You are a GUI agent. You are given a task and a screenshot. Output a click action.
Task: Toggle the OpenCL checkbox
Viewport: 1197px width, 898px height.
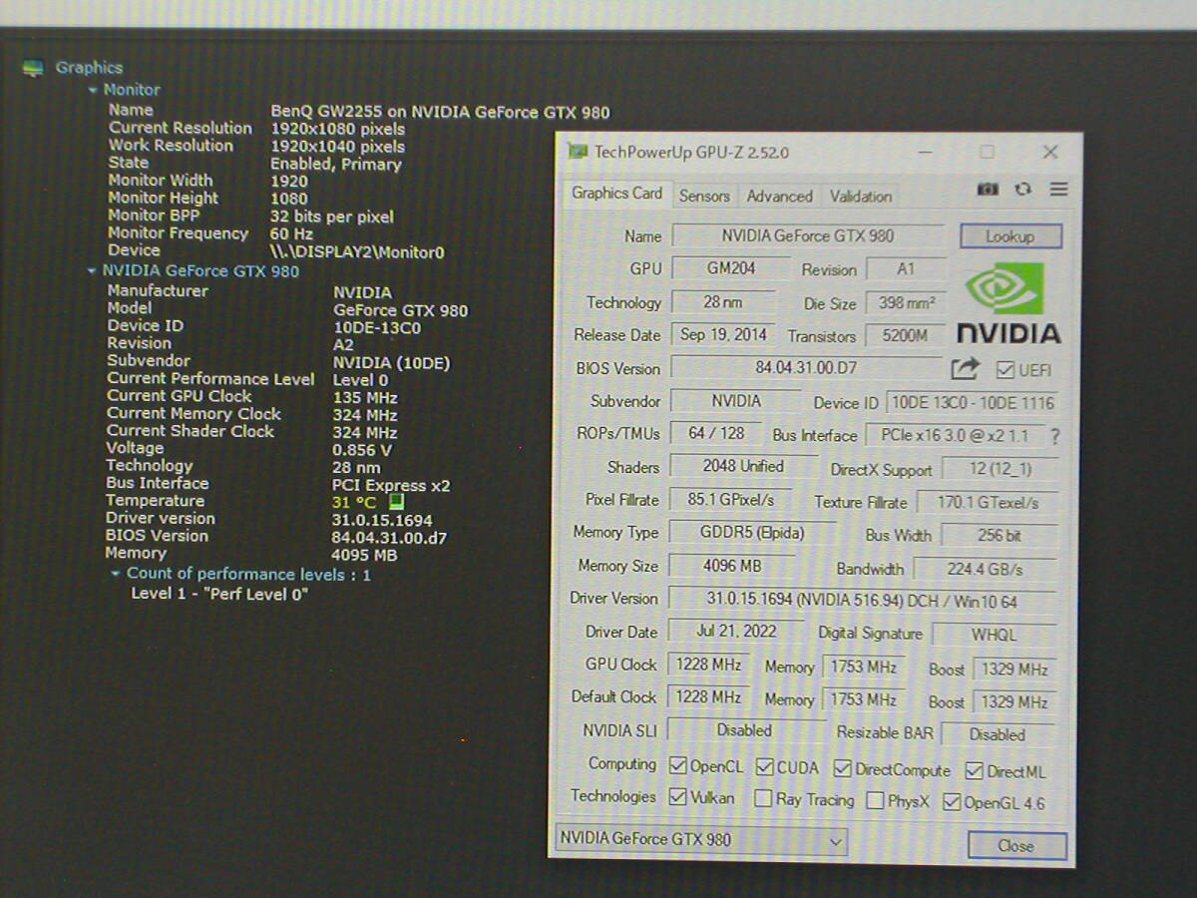678,766
